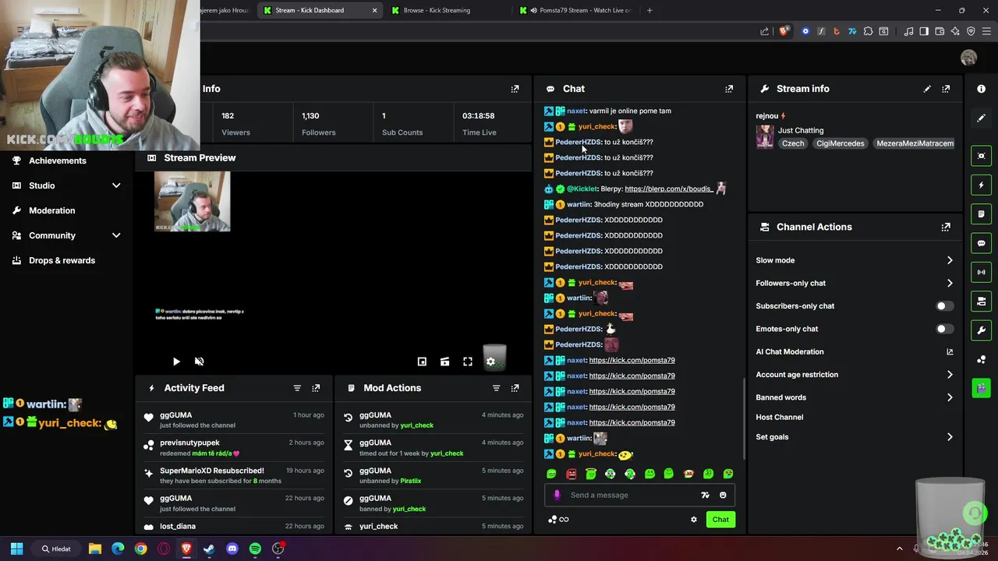This screenshot has width=998, height=561.
Task: Enable picture-in-picture for stream preview
Action: (422, 362)
